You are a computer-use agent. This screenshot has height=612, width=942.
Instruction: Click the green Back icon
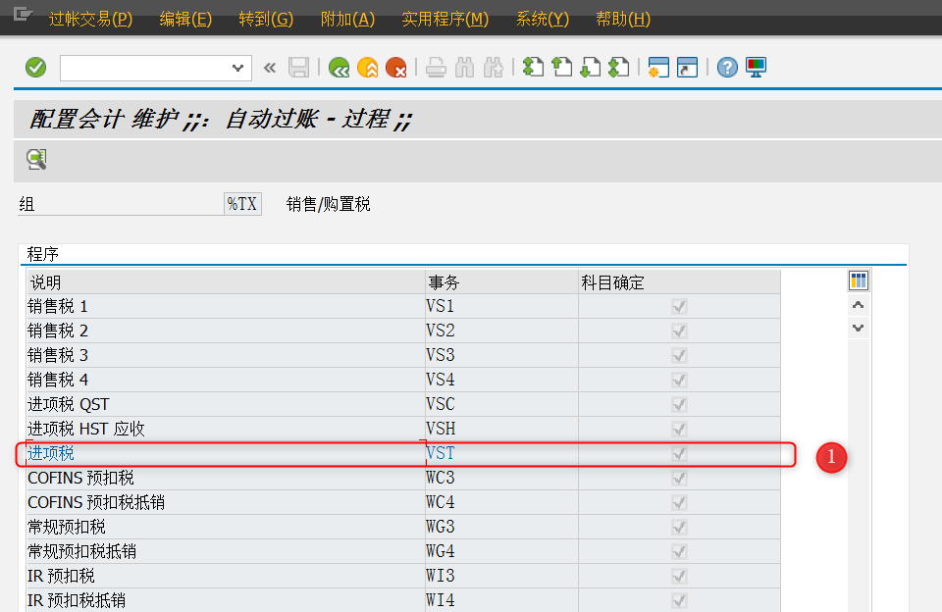[x=339, y=68]
